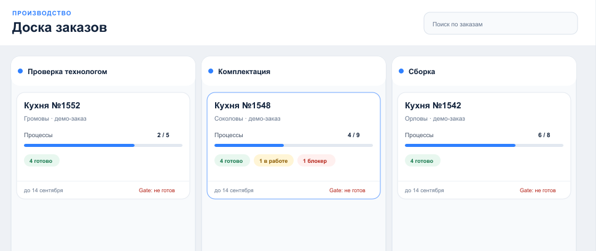
Task: Select the Сборка column header
Action: 484,71
